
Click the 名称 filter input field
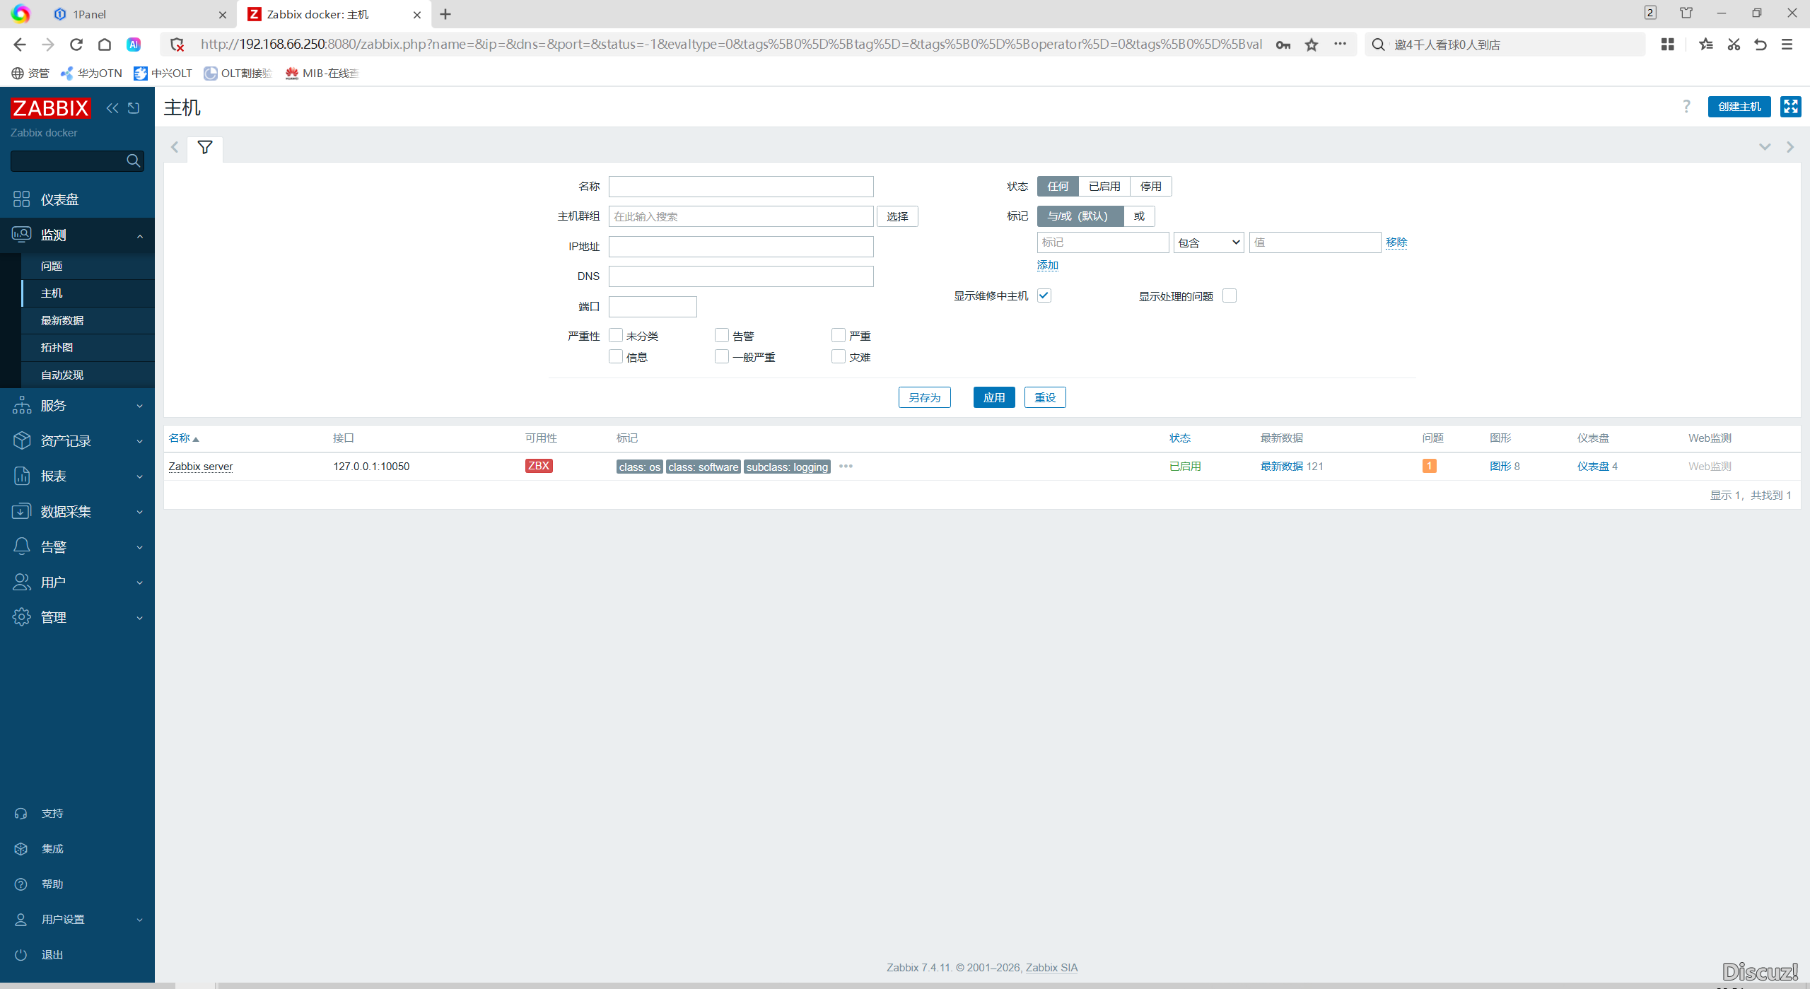tap(741, 187)
